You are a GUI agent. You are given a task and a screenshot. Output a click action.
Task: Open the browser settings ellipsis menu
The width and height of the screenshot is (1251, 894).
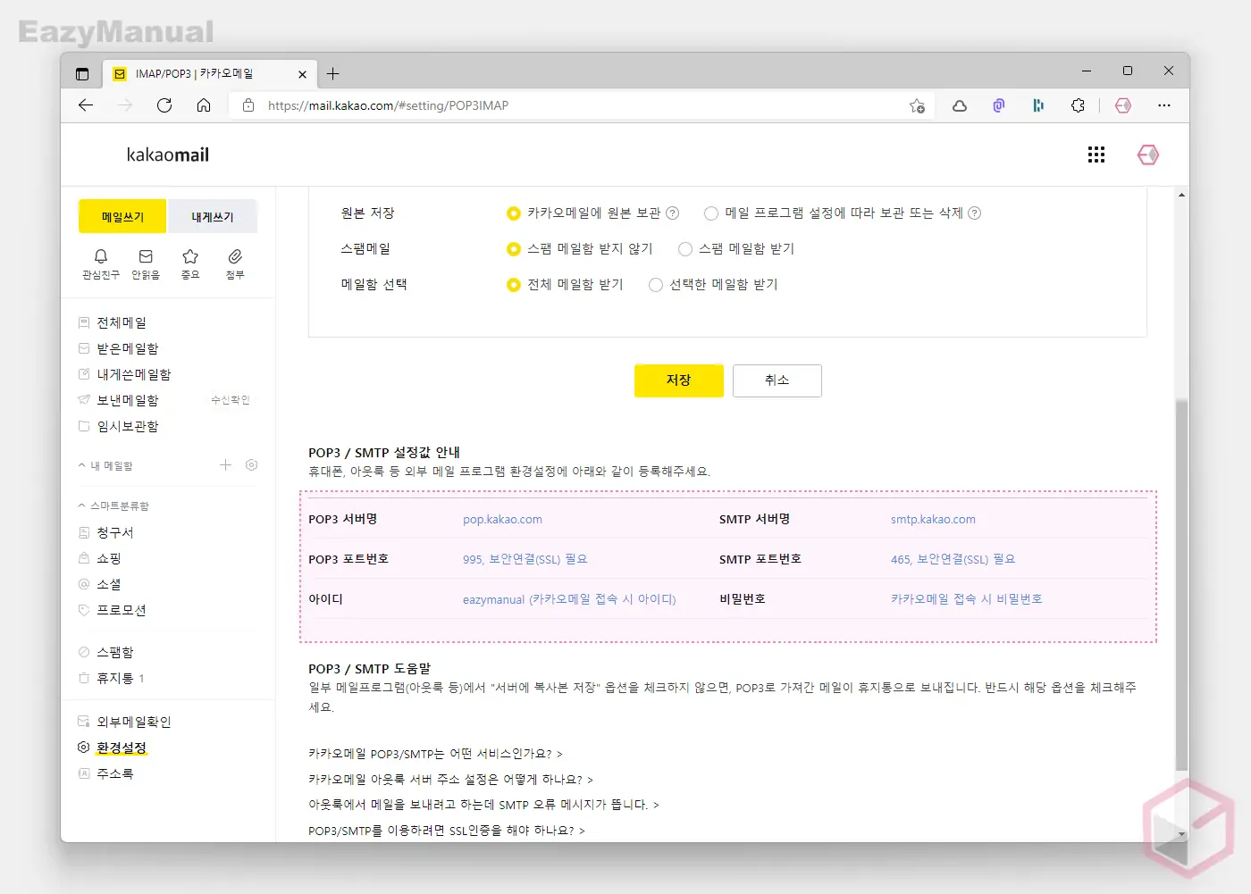(1163, 105)
